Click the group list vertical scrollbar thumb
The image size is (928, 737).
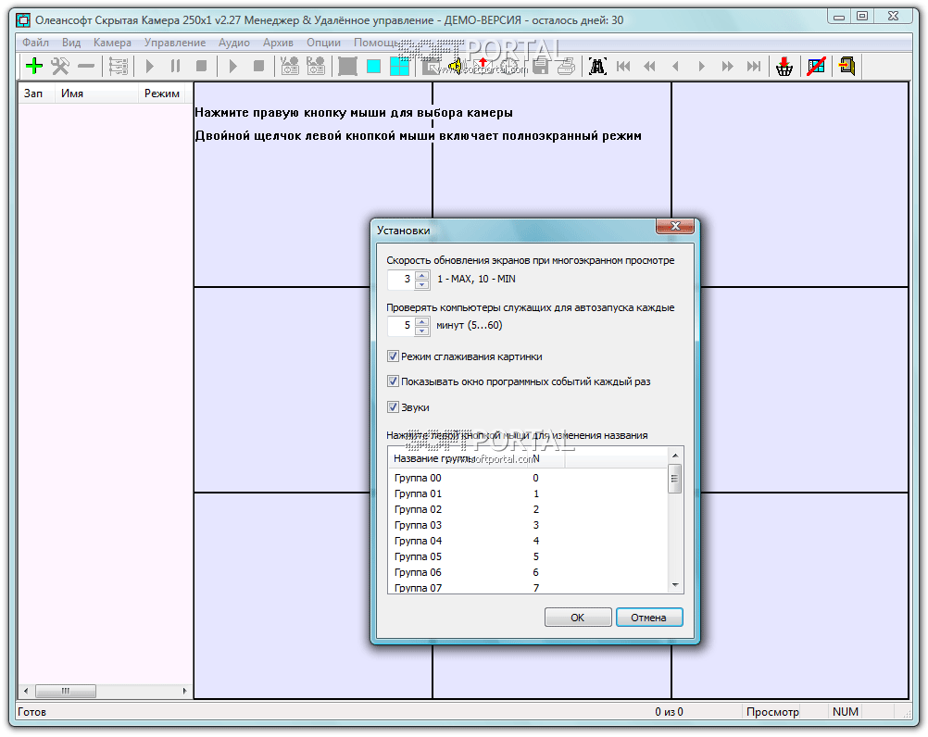[x=674, y=479]
